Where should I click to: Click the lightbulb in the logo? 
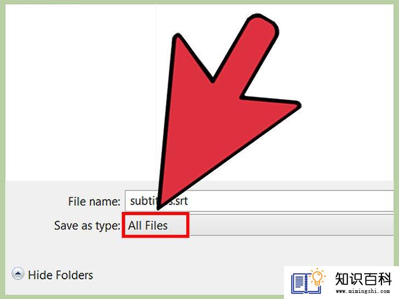pyautogui.click(x=317, y=277)
